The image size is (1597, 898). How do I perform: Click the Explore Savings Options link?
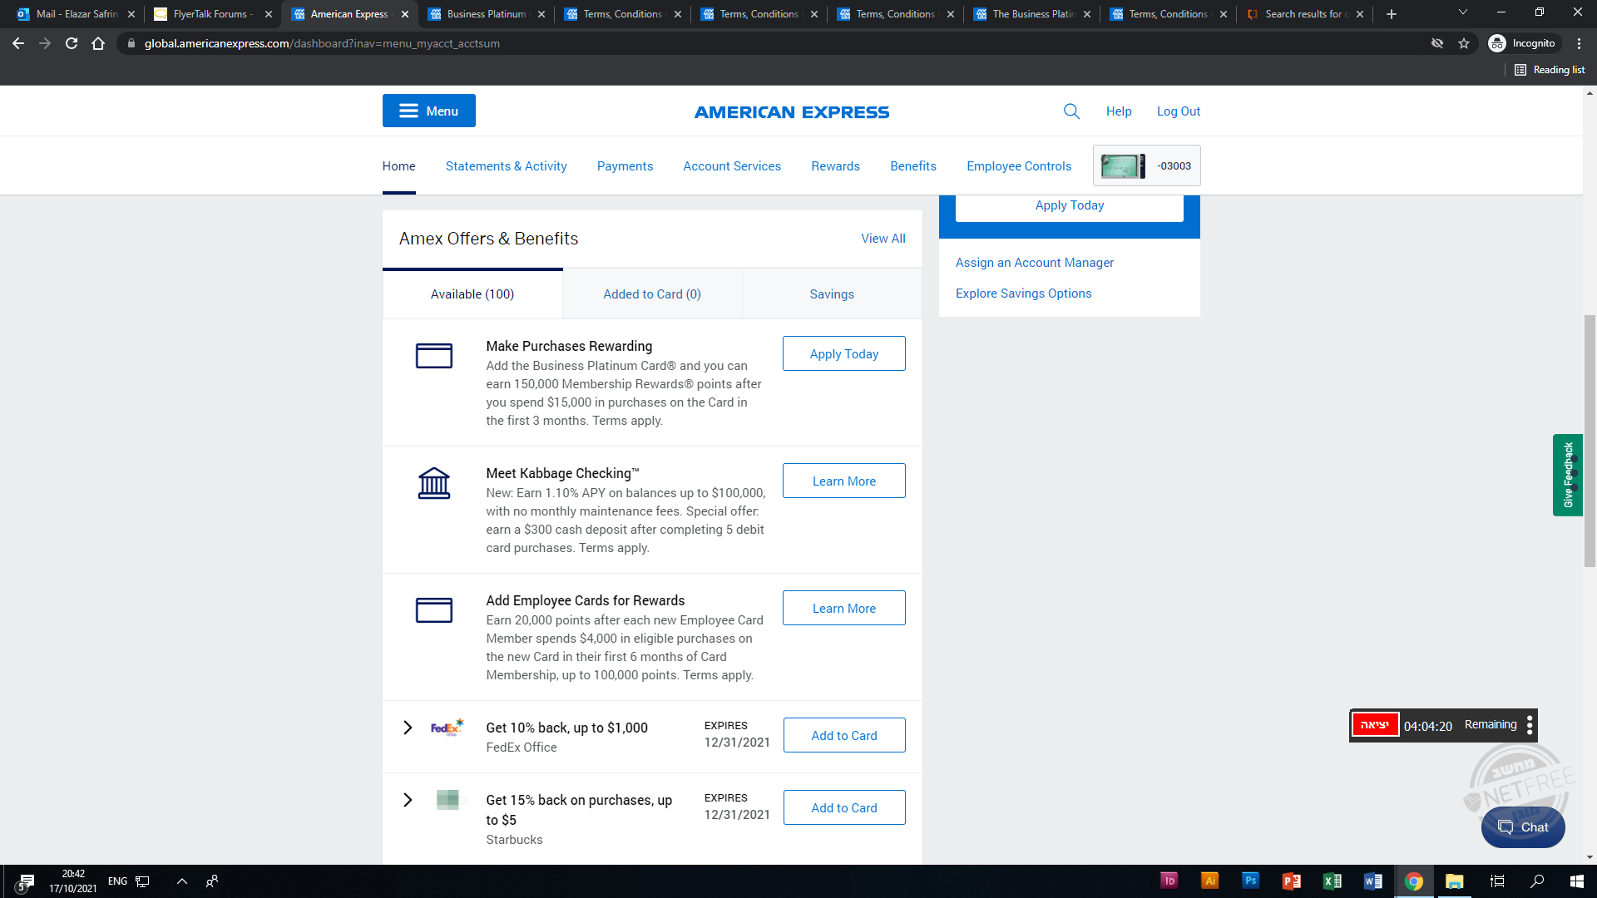point(1023,294)
